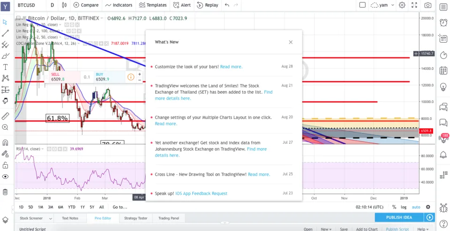Open Read more for Cross Line tool
The height and width of the screenshot is (231, 450).
(x=259, y=174)
